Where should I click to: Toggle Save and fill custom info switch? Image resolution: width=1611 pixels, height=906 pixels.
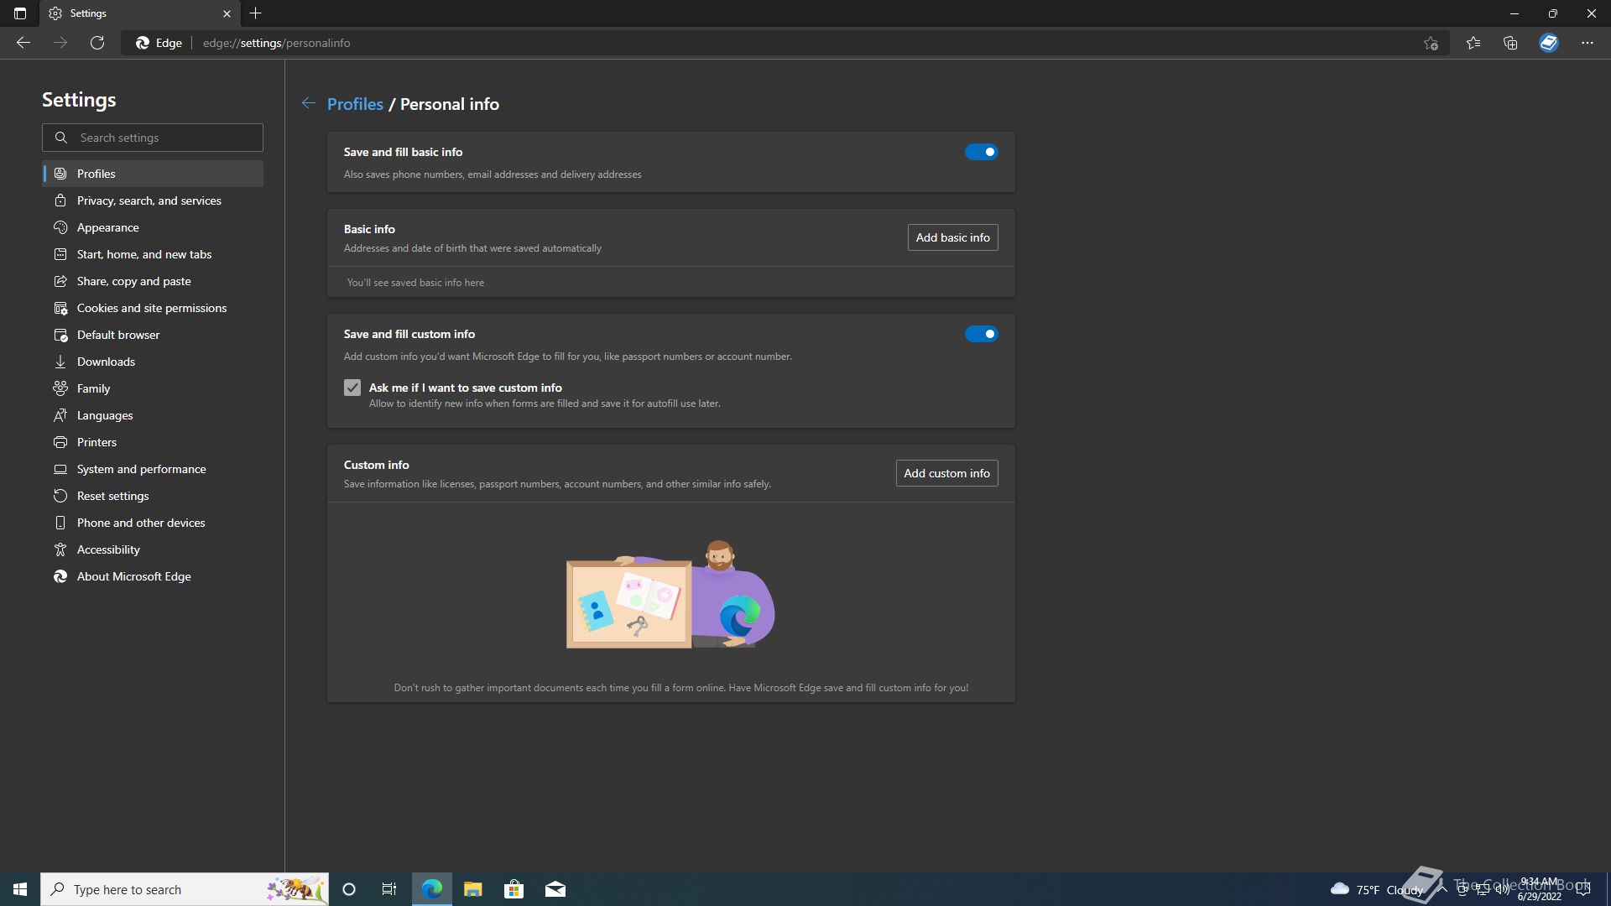point(981,334)
